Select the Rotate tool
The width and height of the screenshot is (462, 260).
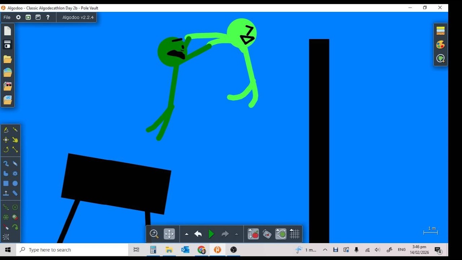(6, 149)
